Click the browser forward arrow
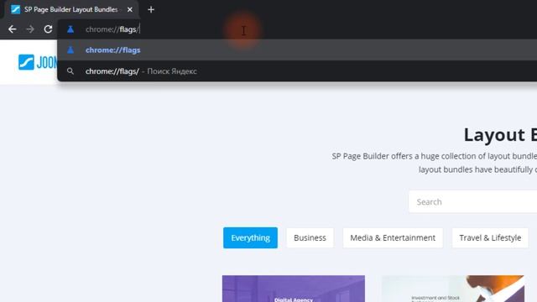 pyautogui.click(x=30, y=29)
